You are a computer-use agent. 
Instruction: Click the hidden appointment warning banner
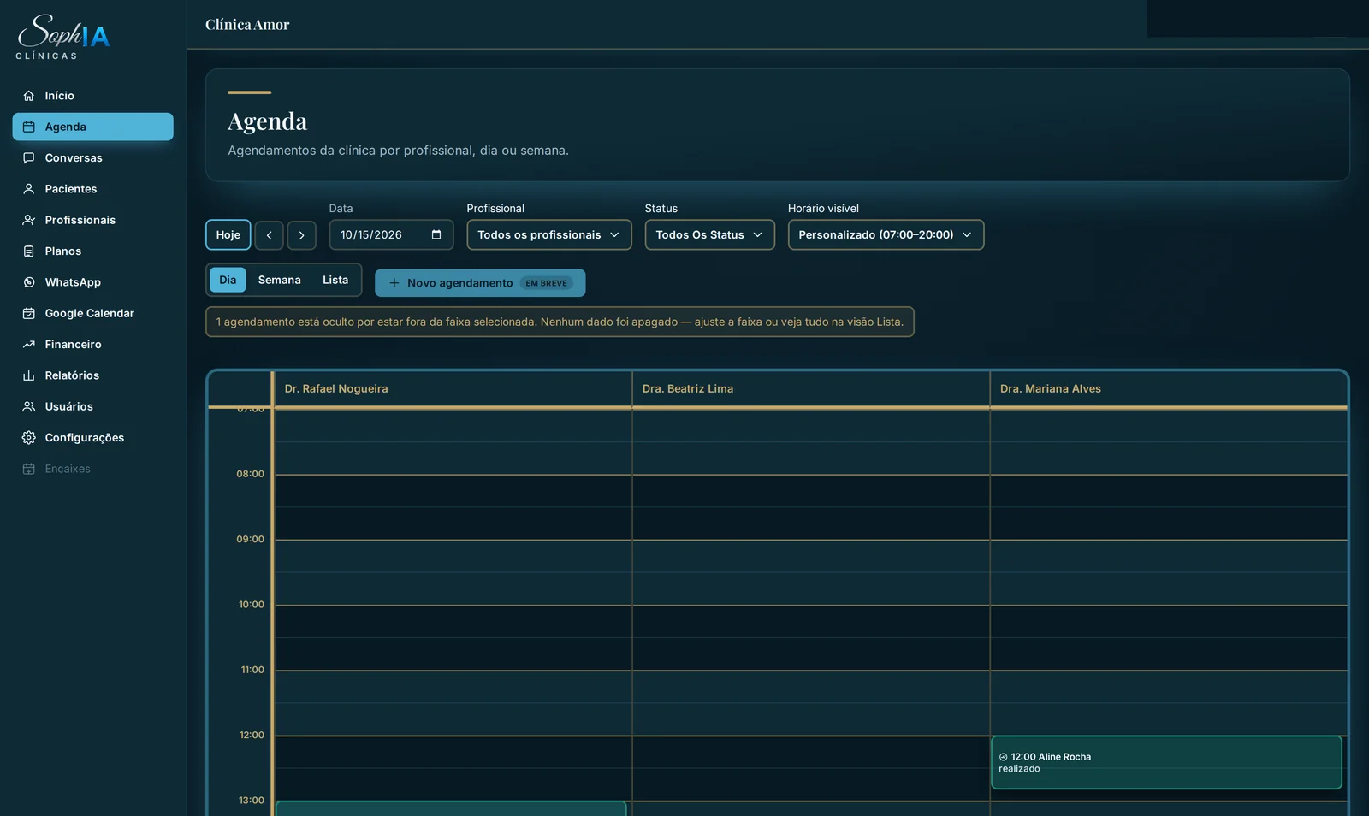point(560,322)
